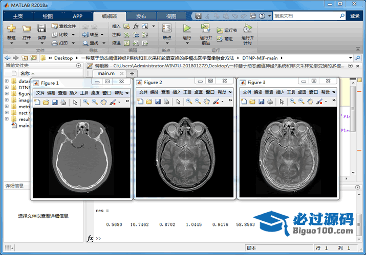Expand the data folder tree node
366x255 pixels.
coord(7,81)
